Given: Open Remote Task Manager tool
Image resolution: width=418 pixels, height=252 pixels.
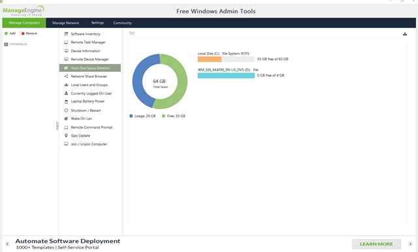Looking at the screenshot, I should click(x=88, y=42).
